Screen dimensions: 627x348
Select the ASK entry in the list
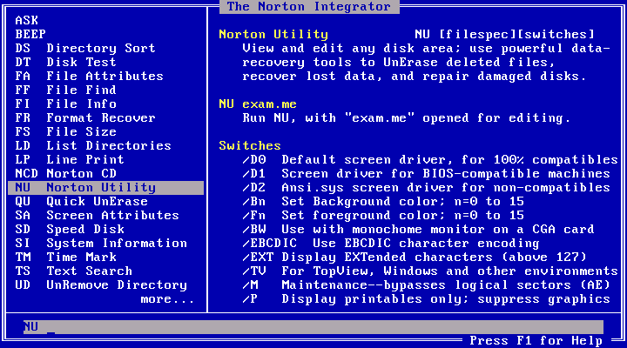pos(27,20)
